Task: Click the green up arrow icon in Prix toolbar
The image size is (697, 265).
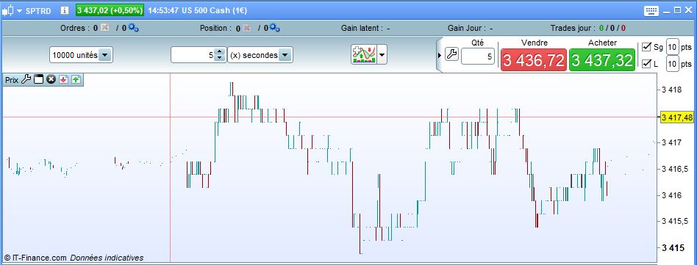Action: tap(76, 79)
